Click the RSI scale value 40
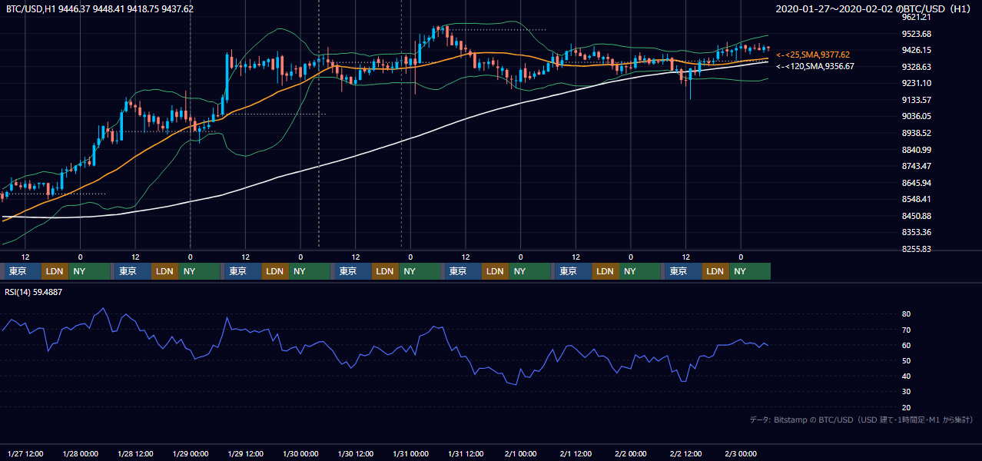 [x=907, y=376]
